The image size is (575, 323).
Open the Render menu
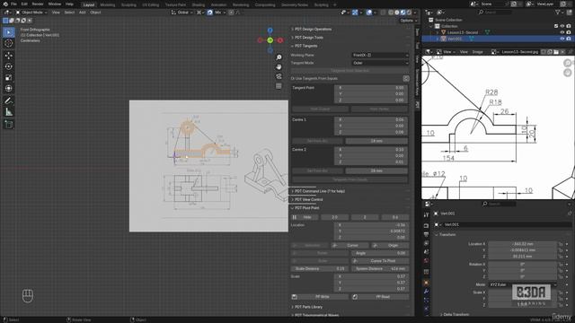[x=38, y=4]
